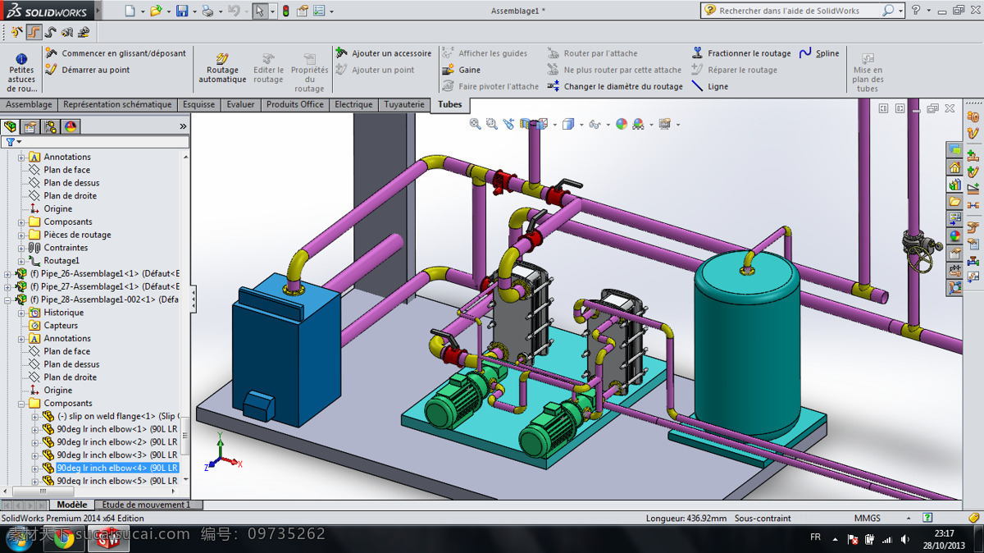Screen dimensions: 984x553
Task: Start Routage automatique
Action: click(222, 69)
